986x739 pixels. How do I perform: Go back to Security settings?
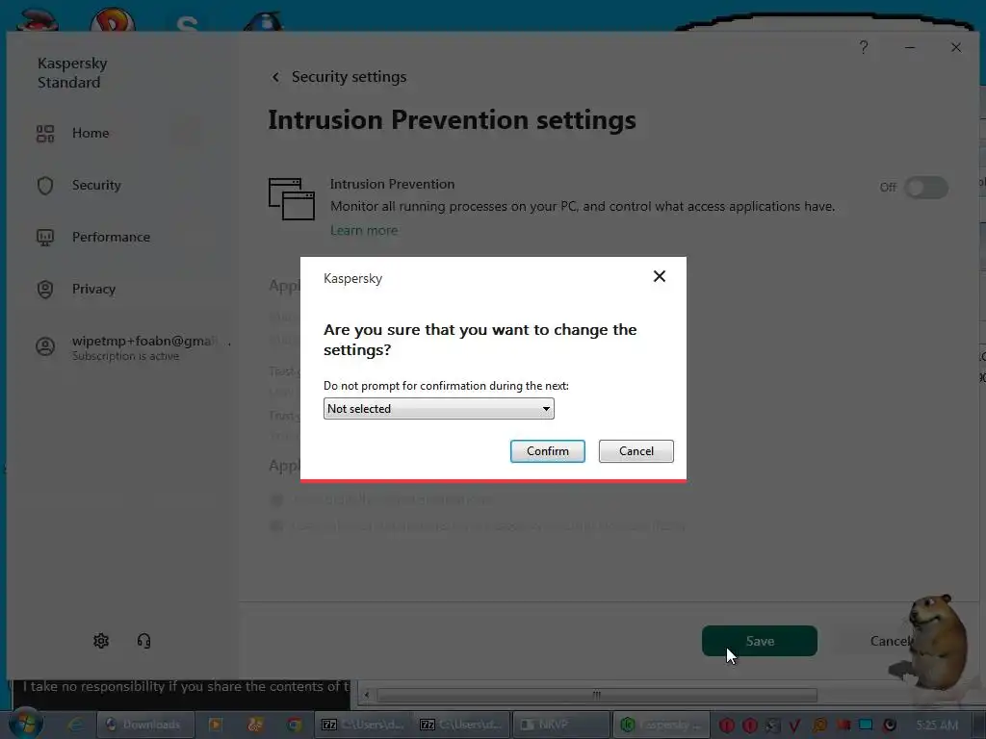point(275,77)
